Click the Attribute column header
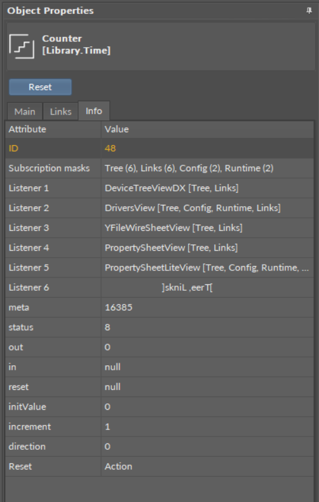319x502 pixels. pos(53,129)
